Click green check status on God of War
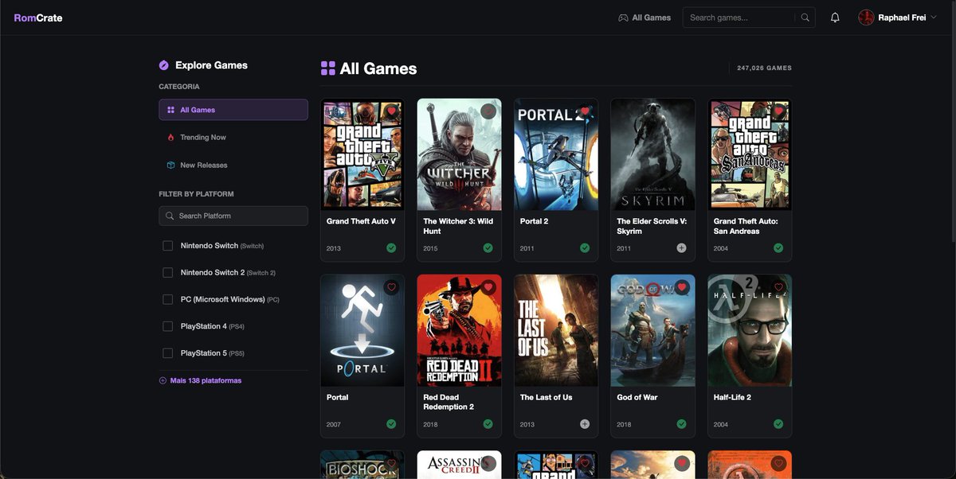 point(681,424)
